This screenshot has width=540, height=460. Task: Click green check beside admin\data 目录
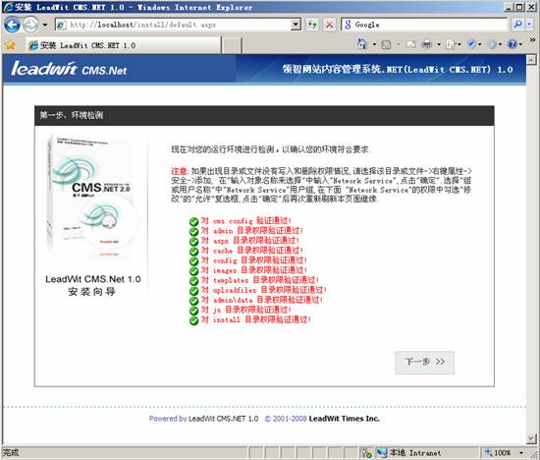[x=193, y=301]
